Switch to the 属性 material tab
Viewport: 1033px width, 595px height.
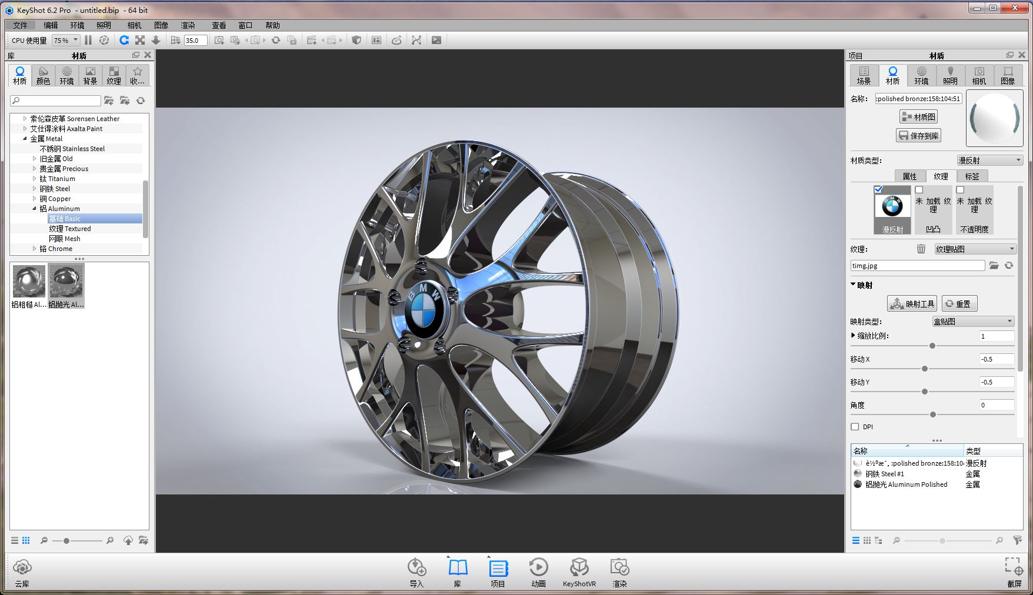coord(909,176)
